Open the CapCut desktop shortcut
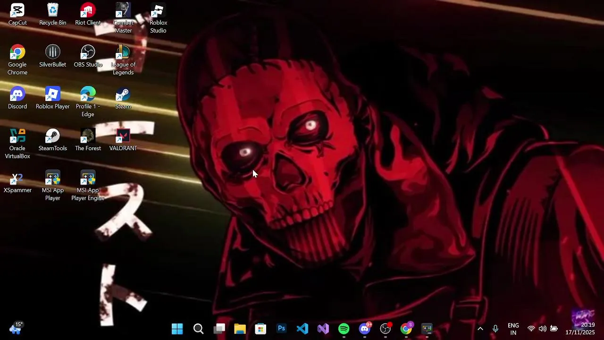Image resolution: width=604 pixels, height=340 pixels. tap(17, 14)
